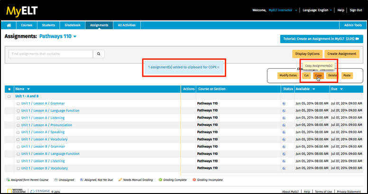
Task: Click the Help link in header
Action: (340, 10)
